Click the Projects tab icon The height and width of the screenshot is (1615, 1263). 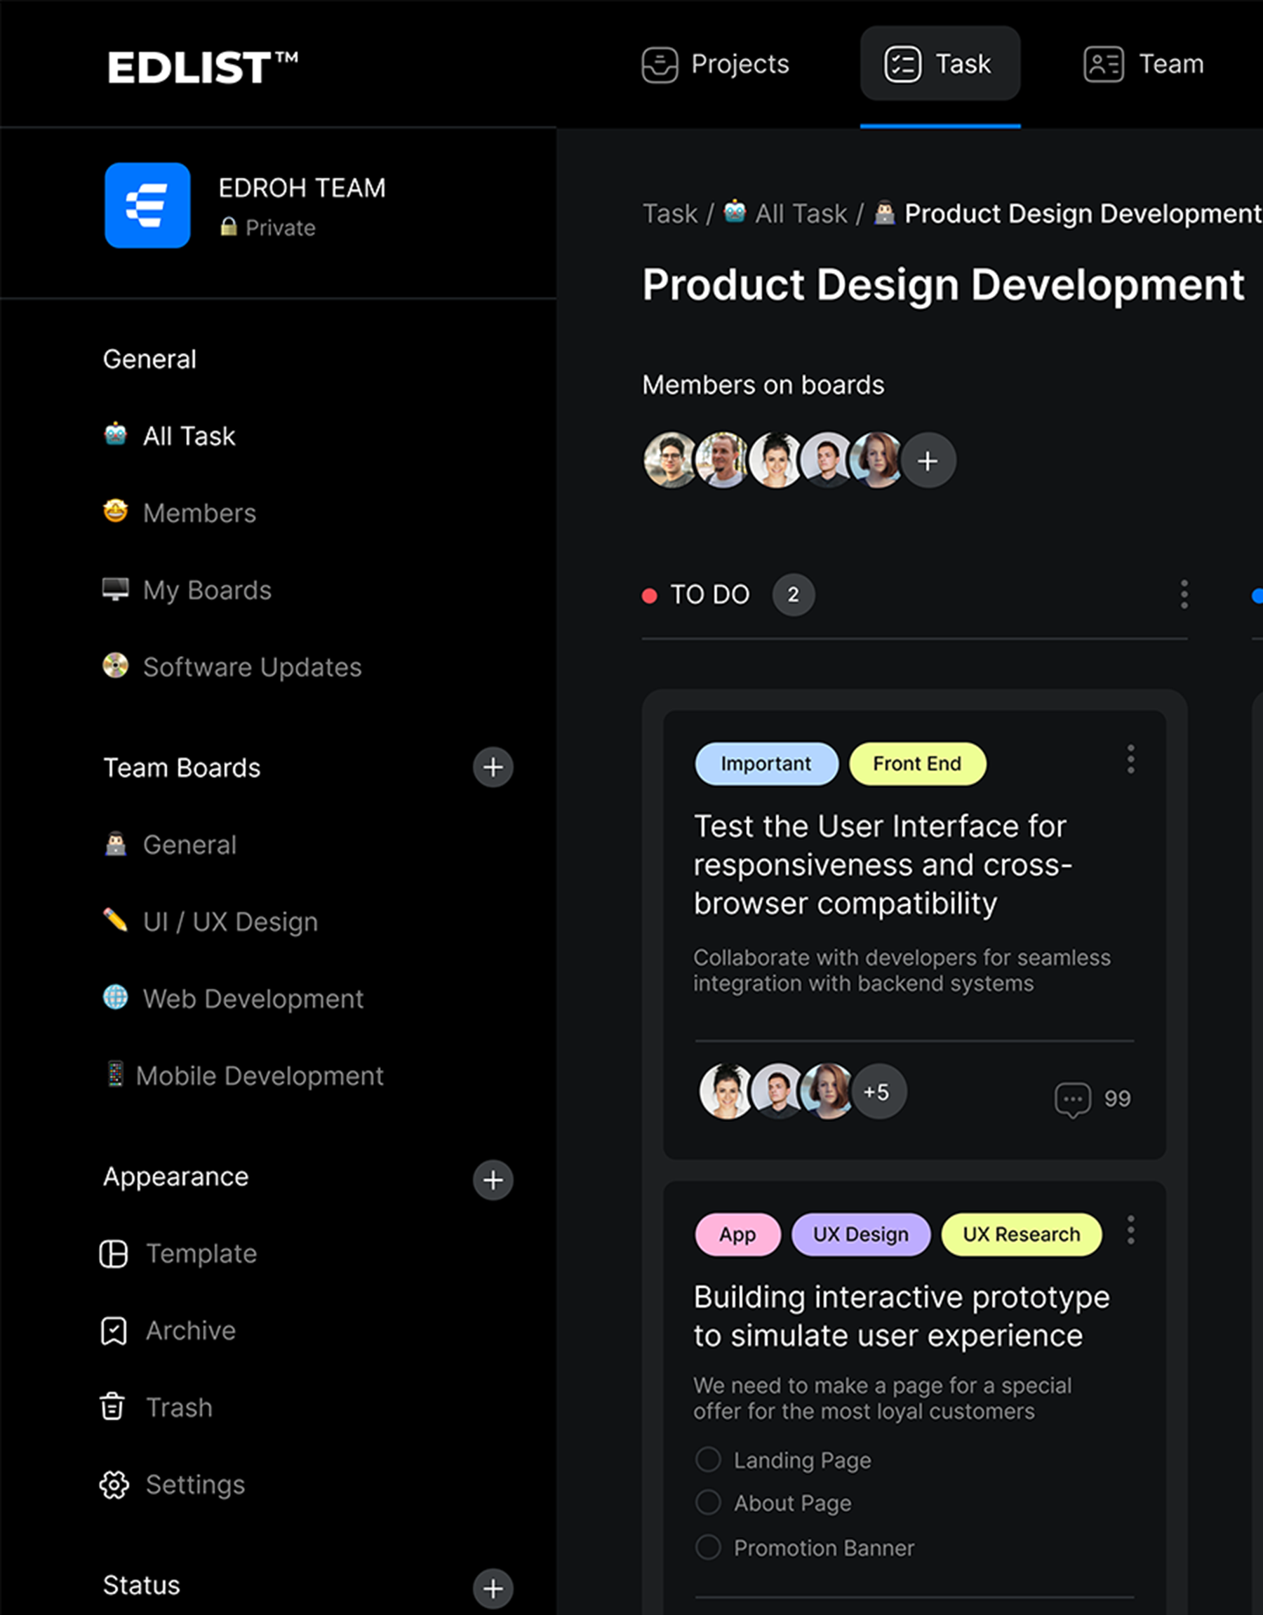(660, 65)
